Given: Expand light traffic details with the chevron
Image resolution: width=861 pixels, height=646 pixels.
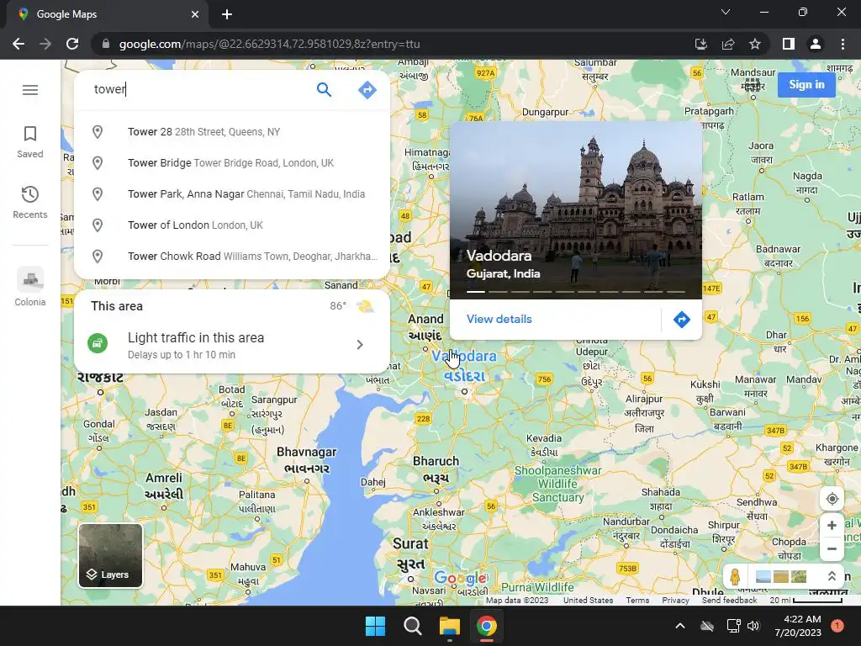Looking at the screenshot, I should coord(360,344).
